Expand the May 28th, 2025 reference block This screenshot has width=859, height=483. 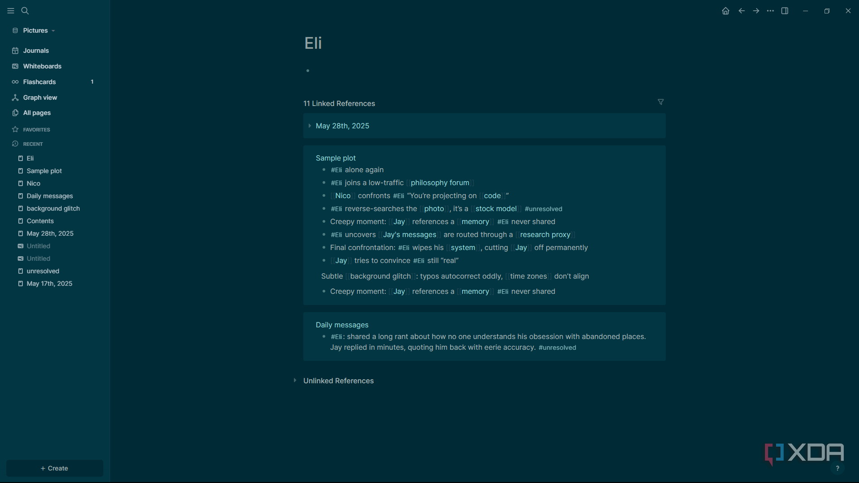[310, 126]
